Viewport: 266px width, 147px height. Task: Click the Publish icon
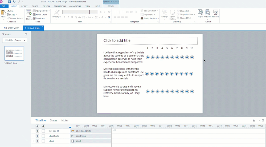click(215, 12)
